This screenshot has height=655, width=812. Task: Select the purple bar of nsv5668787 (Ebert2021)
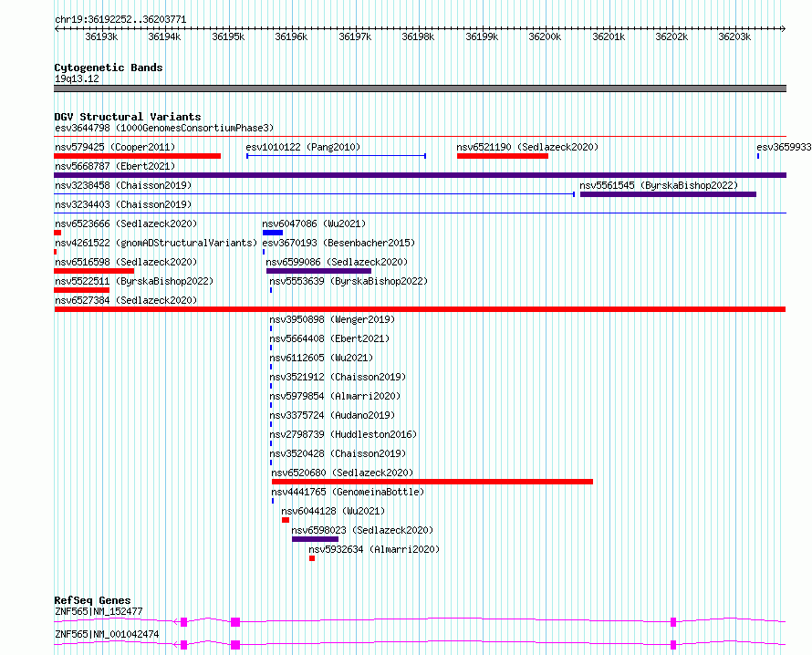[x=420, y=175]
